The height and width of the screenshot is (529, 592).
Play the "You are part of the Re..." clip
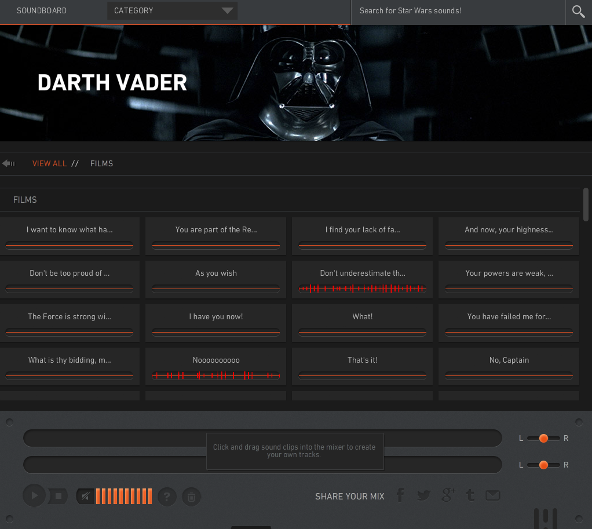tap(216, 236)
